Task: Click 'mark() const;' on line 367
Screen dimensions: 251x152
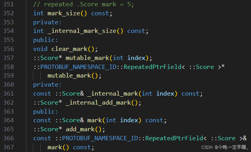Action: coord(71,147)
